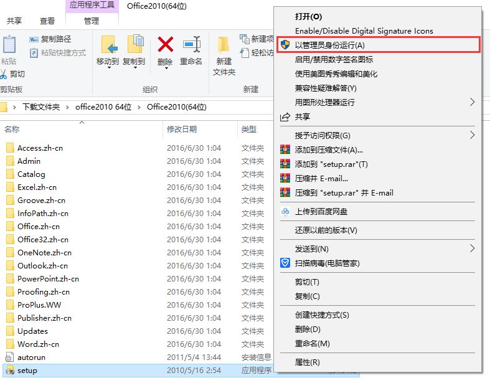Expand Run with graphics processor submenu arrow
490x388 pixels.
point(472,102)
